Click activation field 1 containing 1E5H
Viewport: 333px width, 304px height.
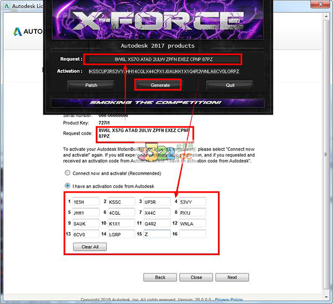[86, 202]
